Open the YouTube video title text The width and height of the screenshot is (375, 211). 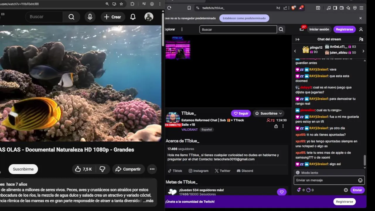click(x=67, y=150)
